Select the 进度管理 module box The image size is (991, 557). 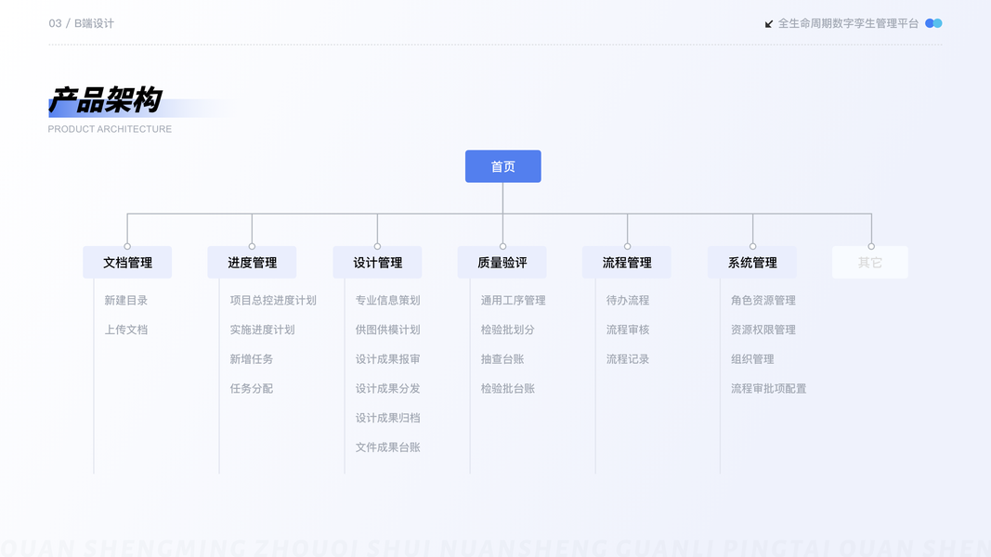click(x=253, y=262)
